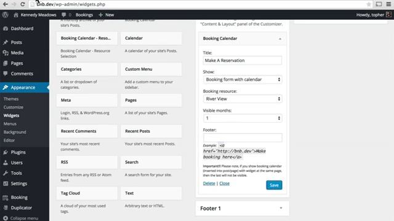394x221 pixels.
Task: Click the browser address bar URL
Action: coord(71,4)
